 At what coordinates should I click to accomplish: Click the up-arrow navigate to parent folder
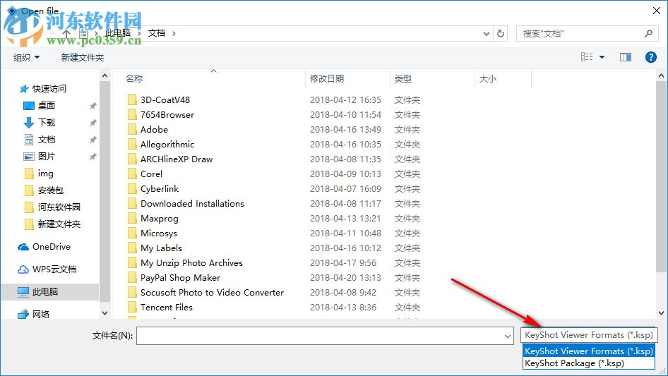click(x=66, y=33)
